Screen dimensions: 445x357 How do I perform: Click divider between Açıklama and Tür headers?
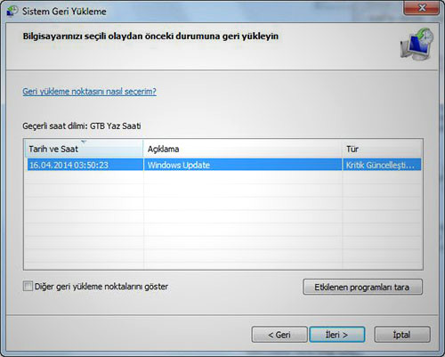pyautogui.click(x=342, y=149)
